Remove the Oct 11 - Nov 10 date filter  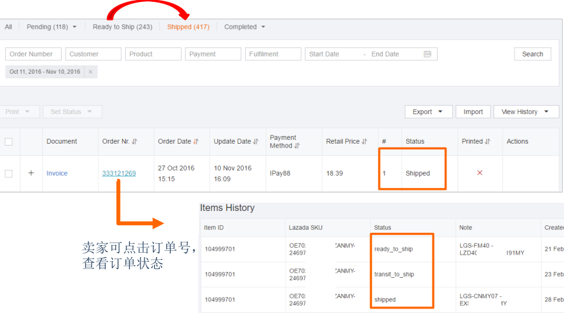click(x=90, y=72)
